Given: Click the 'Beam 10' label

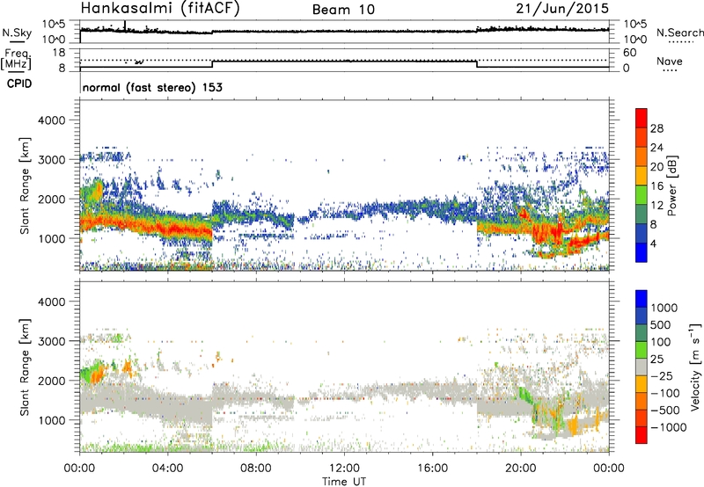Looking at the screenshot, I should 343,10.
